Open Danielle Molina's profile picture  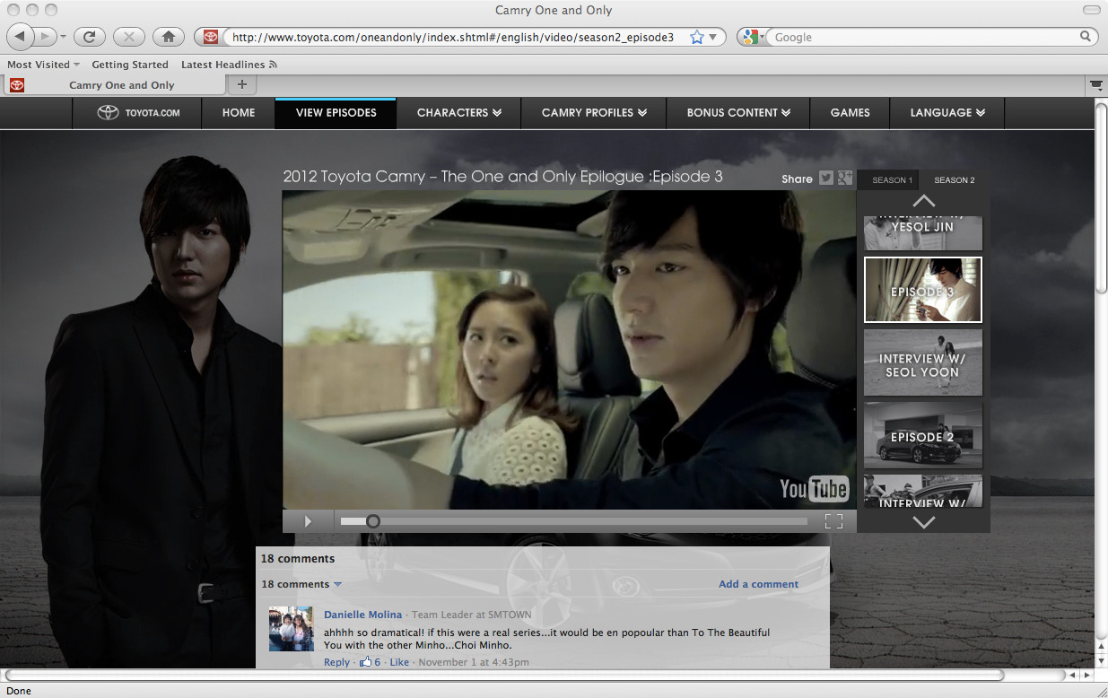tap(291, 628)
